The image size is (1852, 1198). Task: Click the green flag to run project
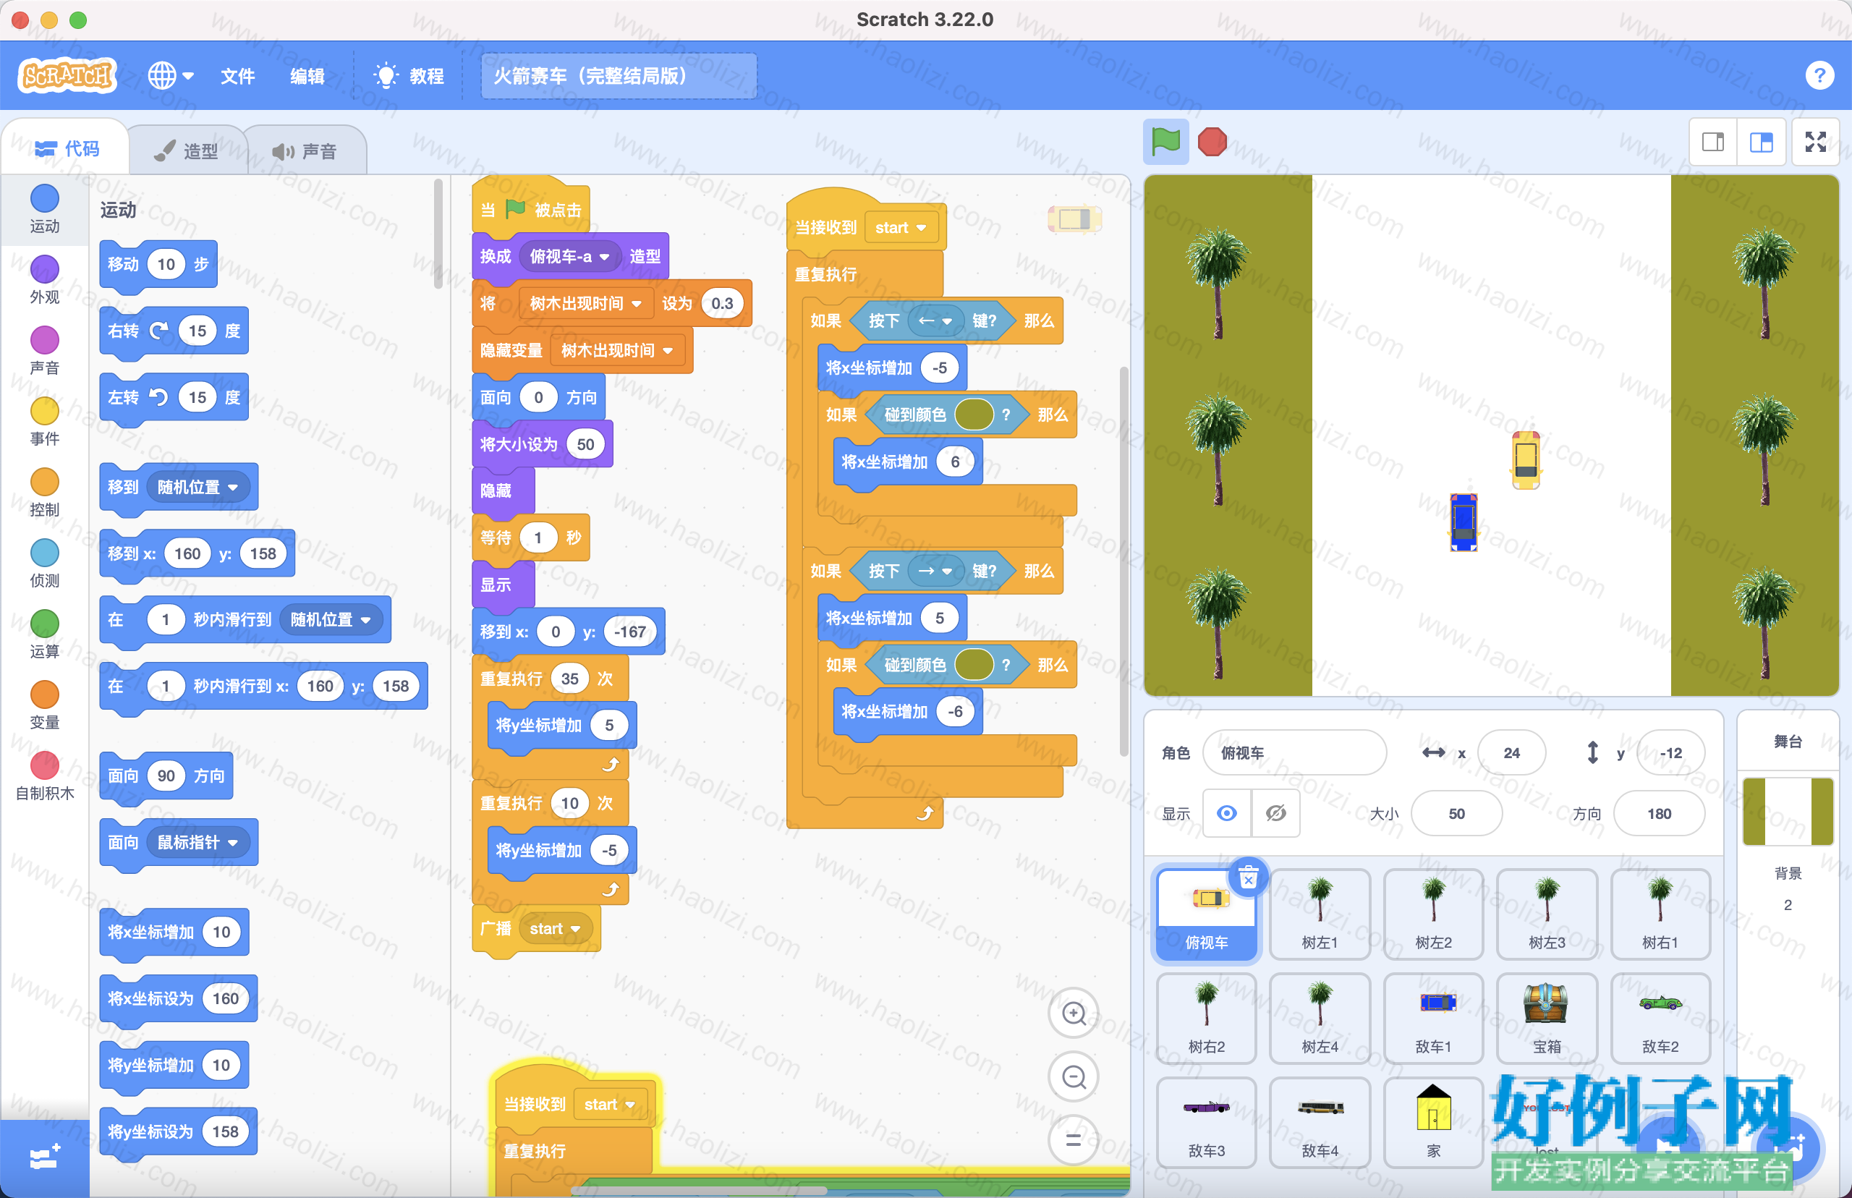pyautogui.click(x=1165, y=142)
